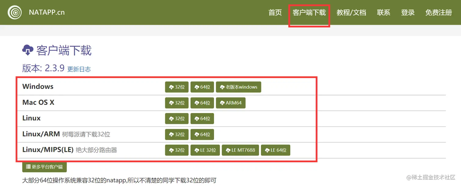Download LE 64位 client
Image resolution: width=461 pixels, height=186 pixels.
point(276,150)
